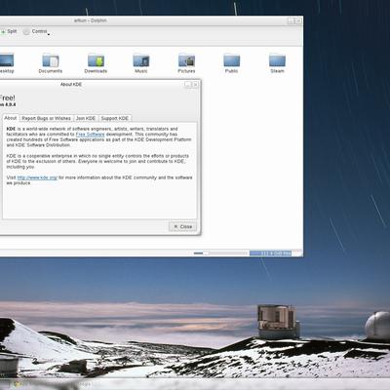Select the About tab in About KDE
The height and width of the screenshot is (390, 390).
pyautogui.click(x=11, y=118)
